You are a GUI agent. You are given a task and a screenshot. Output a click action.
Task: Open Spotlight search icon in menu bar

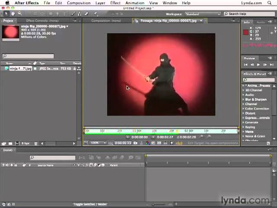269,3
